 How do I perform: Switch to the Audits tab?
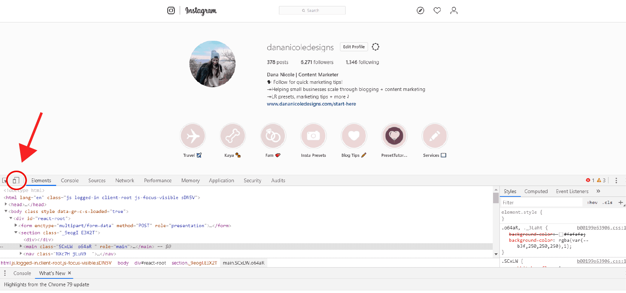pyautogui.click(x=278, y=180)
